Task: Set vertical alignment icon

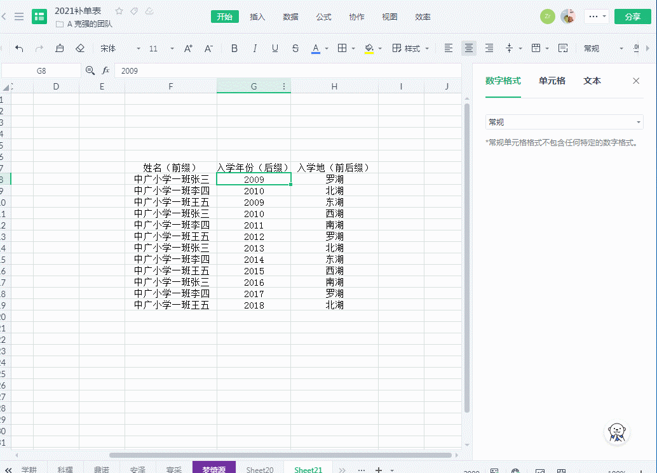Action: 509,48
